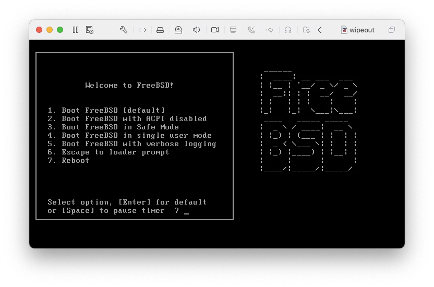434x287 pixels.
Task: Click 'Welcome to FreeBSD!' heading
Action: pos(129,85)
